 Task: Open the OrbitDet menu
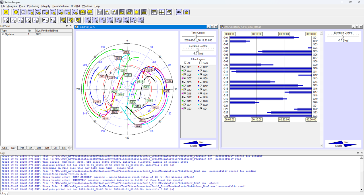click(x=75, y=6)
